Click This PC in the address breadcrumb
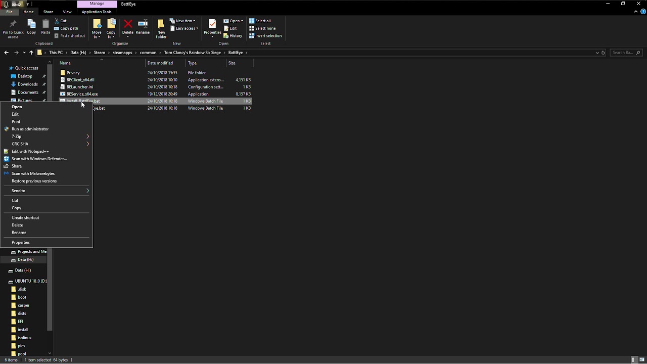This screenshot has width=647, height=364. click(56, 53)
